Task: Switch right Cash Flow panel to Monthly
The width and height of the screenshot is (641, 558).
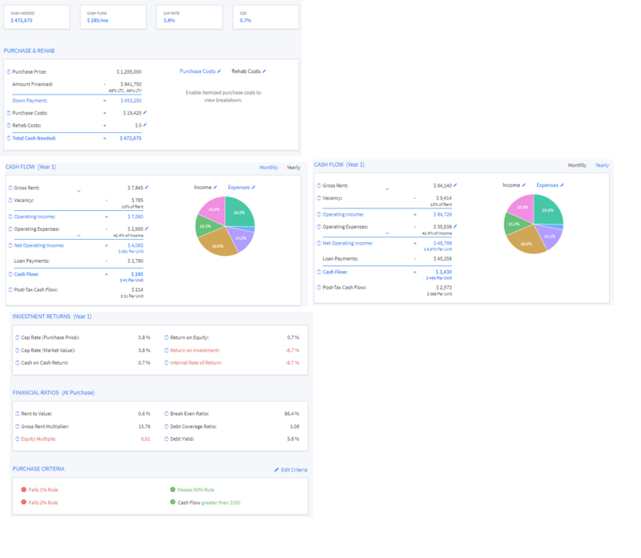Action: [x=577, y=165]
